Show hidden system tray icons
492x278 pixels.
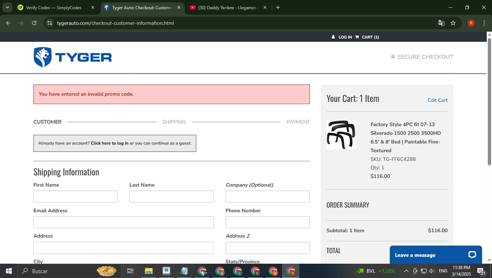406,271
